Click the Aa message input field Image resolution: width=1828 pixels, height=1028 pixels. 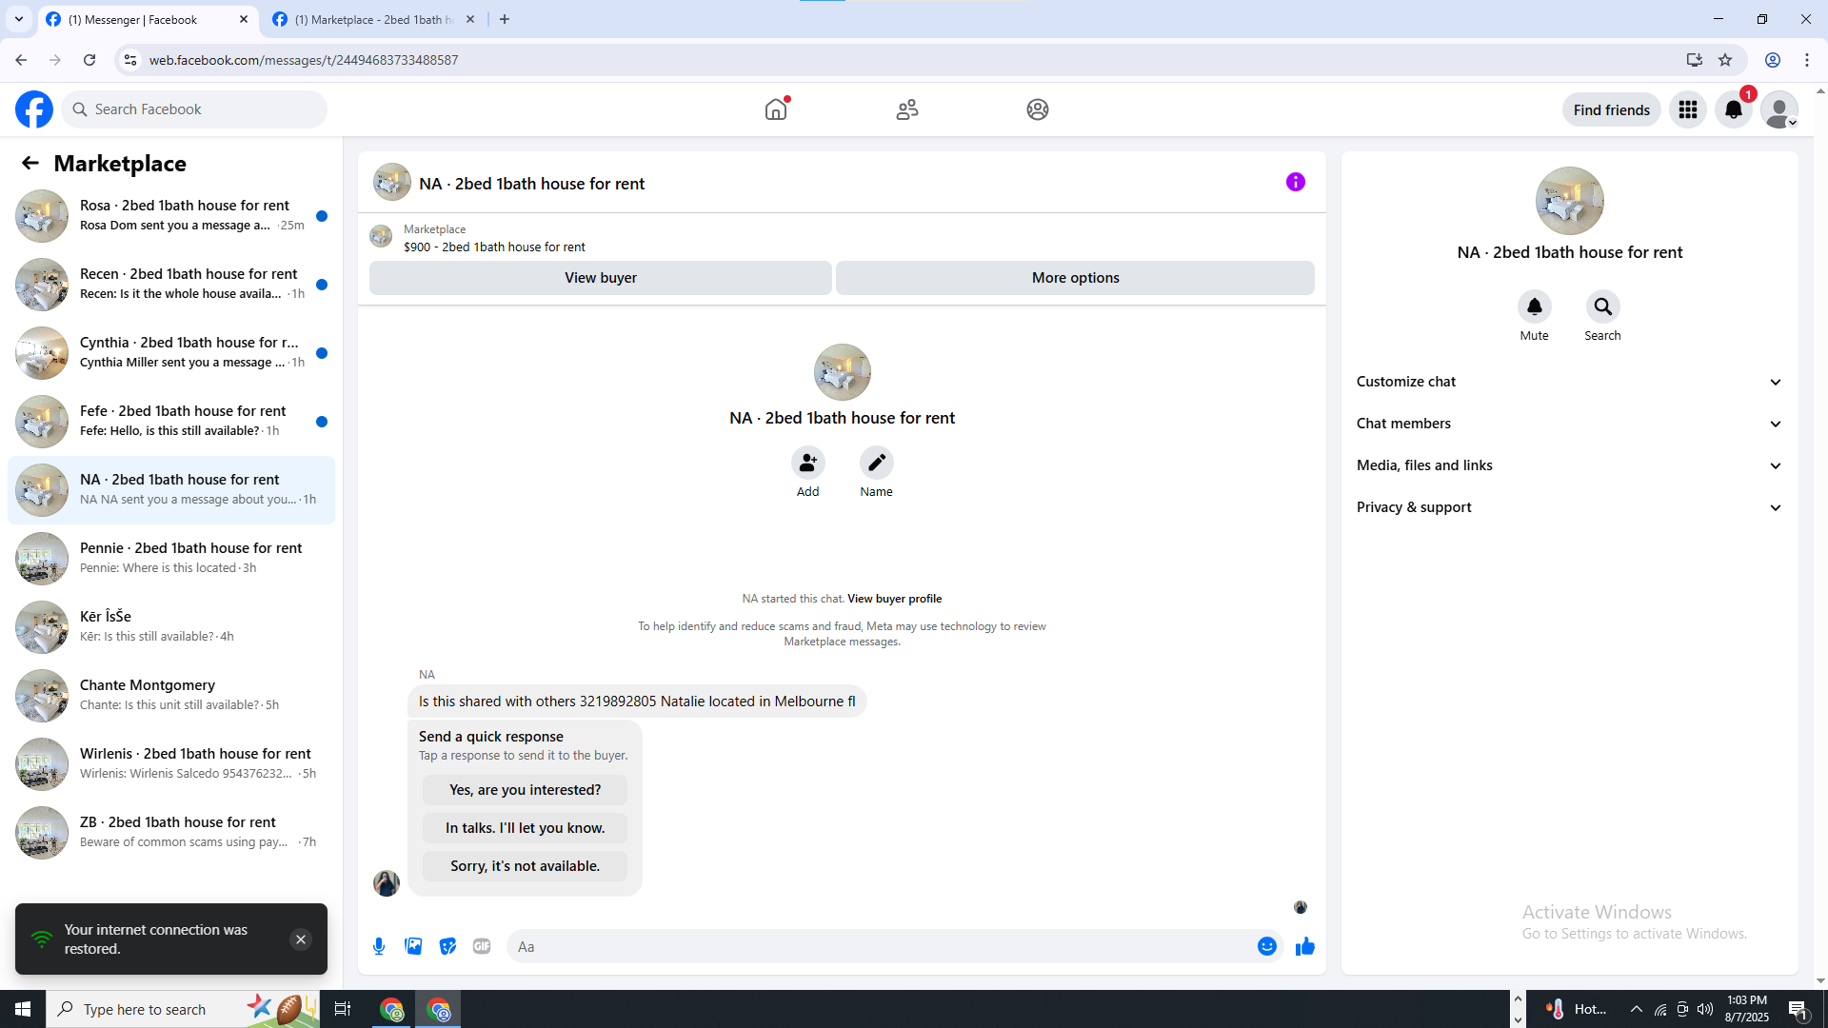point(876,946)
